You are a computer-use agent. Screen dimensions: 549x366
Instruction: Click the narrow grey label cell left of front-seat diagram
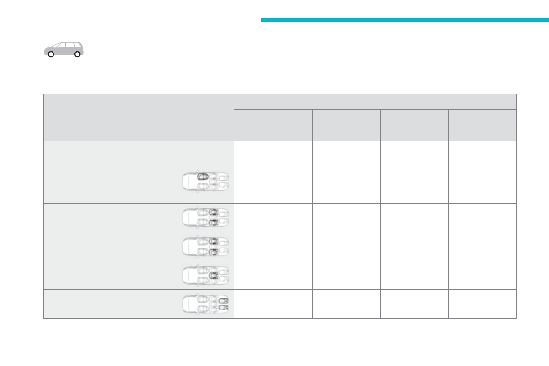pos(65,172)
